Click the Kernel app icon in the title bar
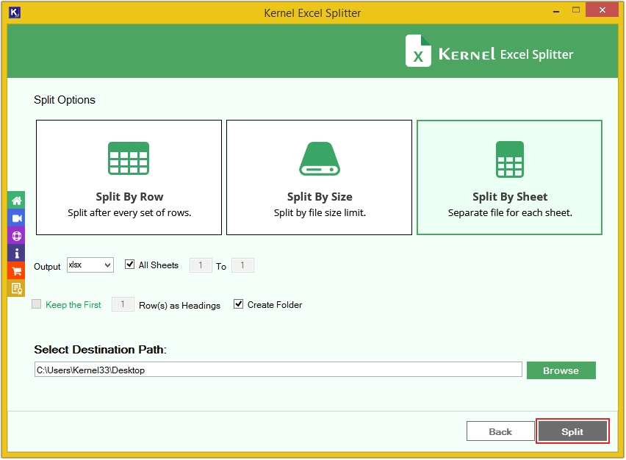This screenshot has height=460, width=626. [15, 12]
